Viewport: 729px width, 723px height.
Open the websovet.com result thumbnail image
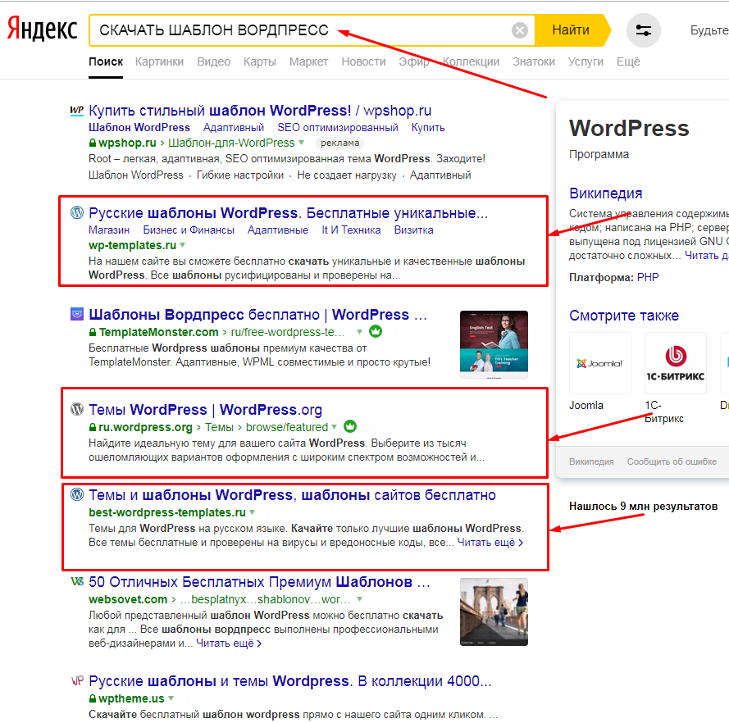pos(494,612)
